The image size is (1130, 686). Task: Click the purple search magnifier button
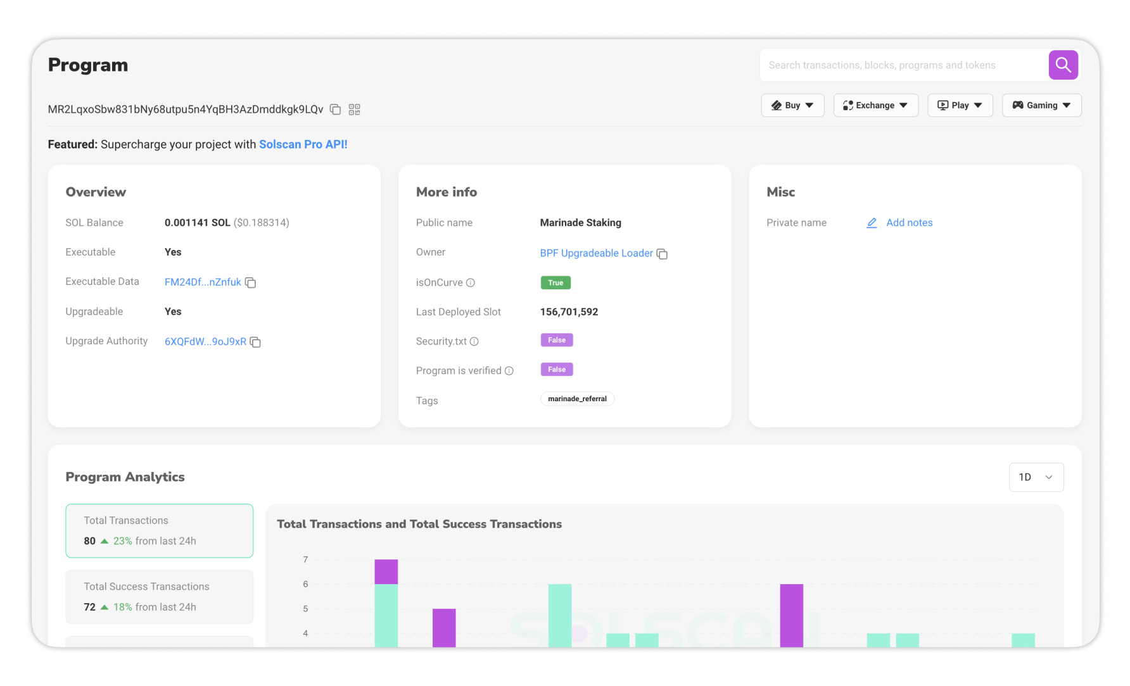click(x=1063, y=65)
